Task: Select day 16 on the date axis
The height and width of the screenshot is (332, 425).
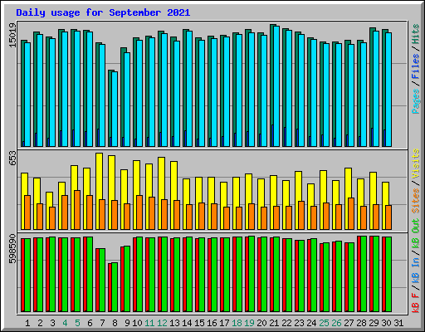Action: point(212,323)
